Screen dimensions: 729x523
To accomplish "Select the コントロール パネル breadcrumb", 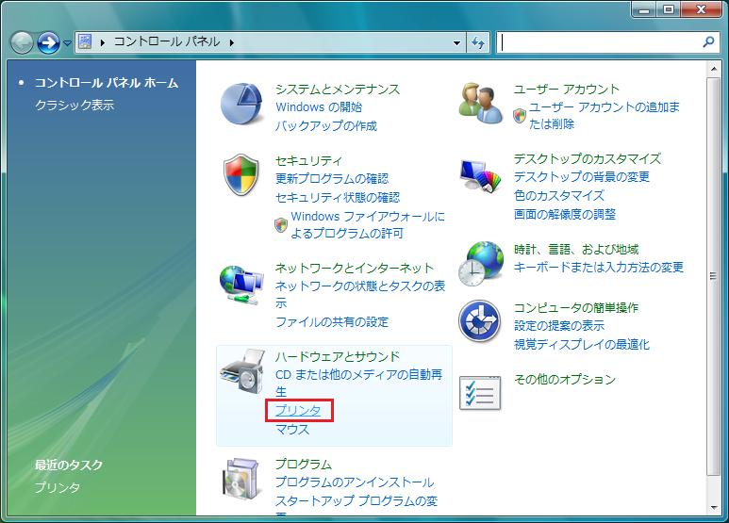I will click(167, 41).
